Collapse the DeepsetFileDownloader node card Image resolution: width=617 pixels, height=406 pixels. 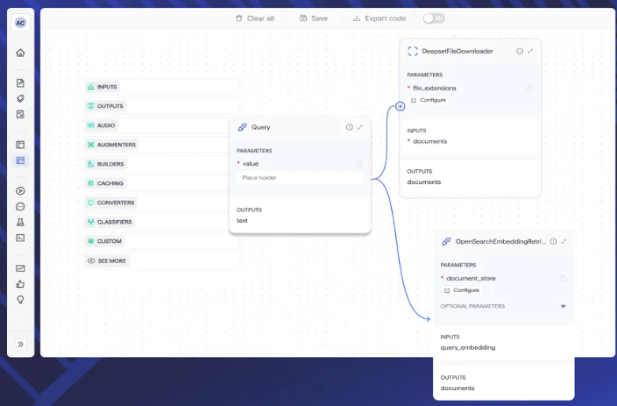[530, 51]
